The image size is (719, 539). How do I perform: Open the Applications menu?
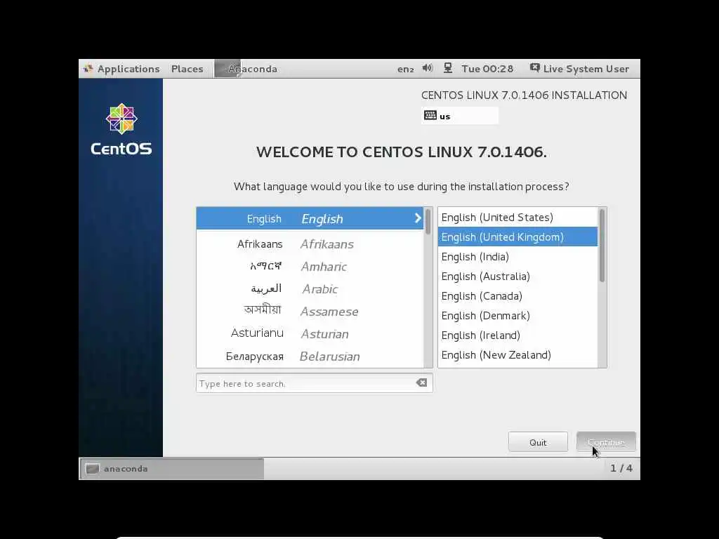pyautogui.click(x=121, y=69)
